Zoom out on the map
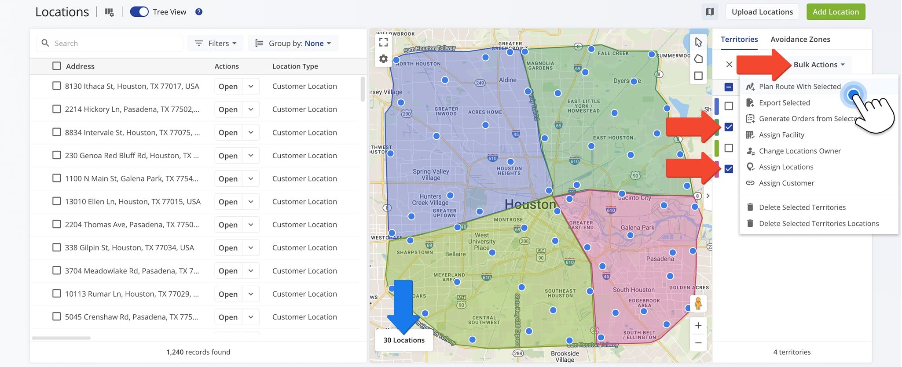Screen dimensions: 902x367 698,342
